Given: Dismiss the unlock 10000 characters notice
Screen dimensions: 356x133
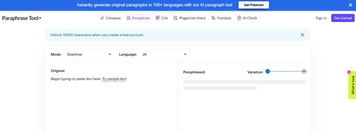Looking at the screenshot, I should click(x=302, y=35).
